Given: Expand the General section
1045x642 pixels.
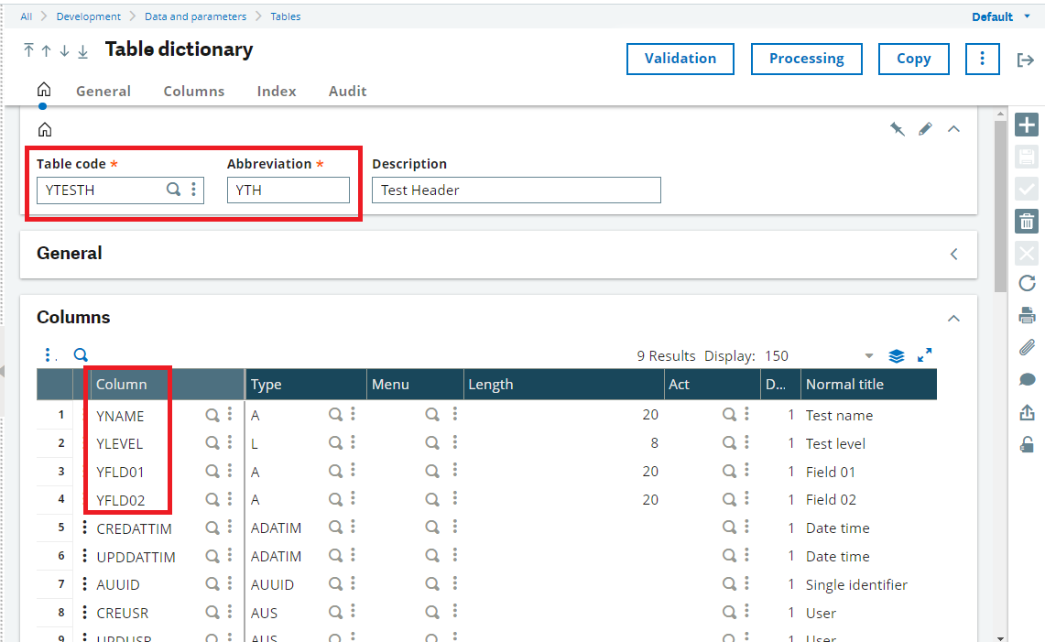Looking at the screenshot, I should (953, 254).
